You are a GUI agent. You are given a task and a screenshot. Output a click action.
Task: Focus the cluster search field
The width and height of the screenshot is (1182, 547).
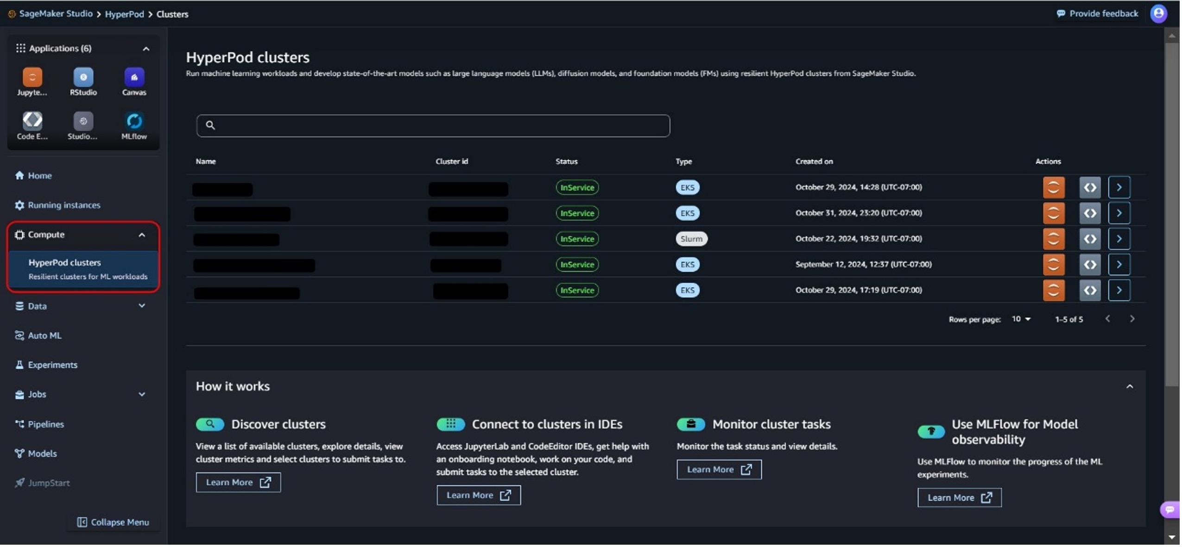(x=434, y=126)
